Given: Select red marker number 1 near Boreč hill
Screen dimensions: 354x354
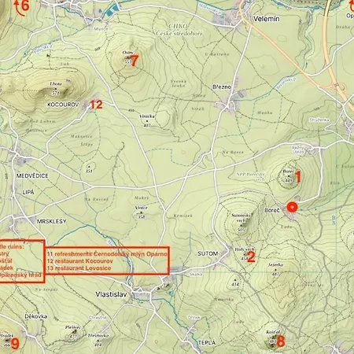Looking at the screenshot, I should 298,177.
